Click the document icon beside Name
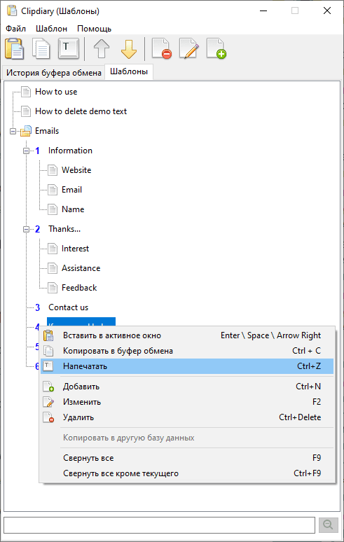Image resolution: width=344 pixels, height=542 pixels. click(53, 209)
